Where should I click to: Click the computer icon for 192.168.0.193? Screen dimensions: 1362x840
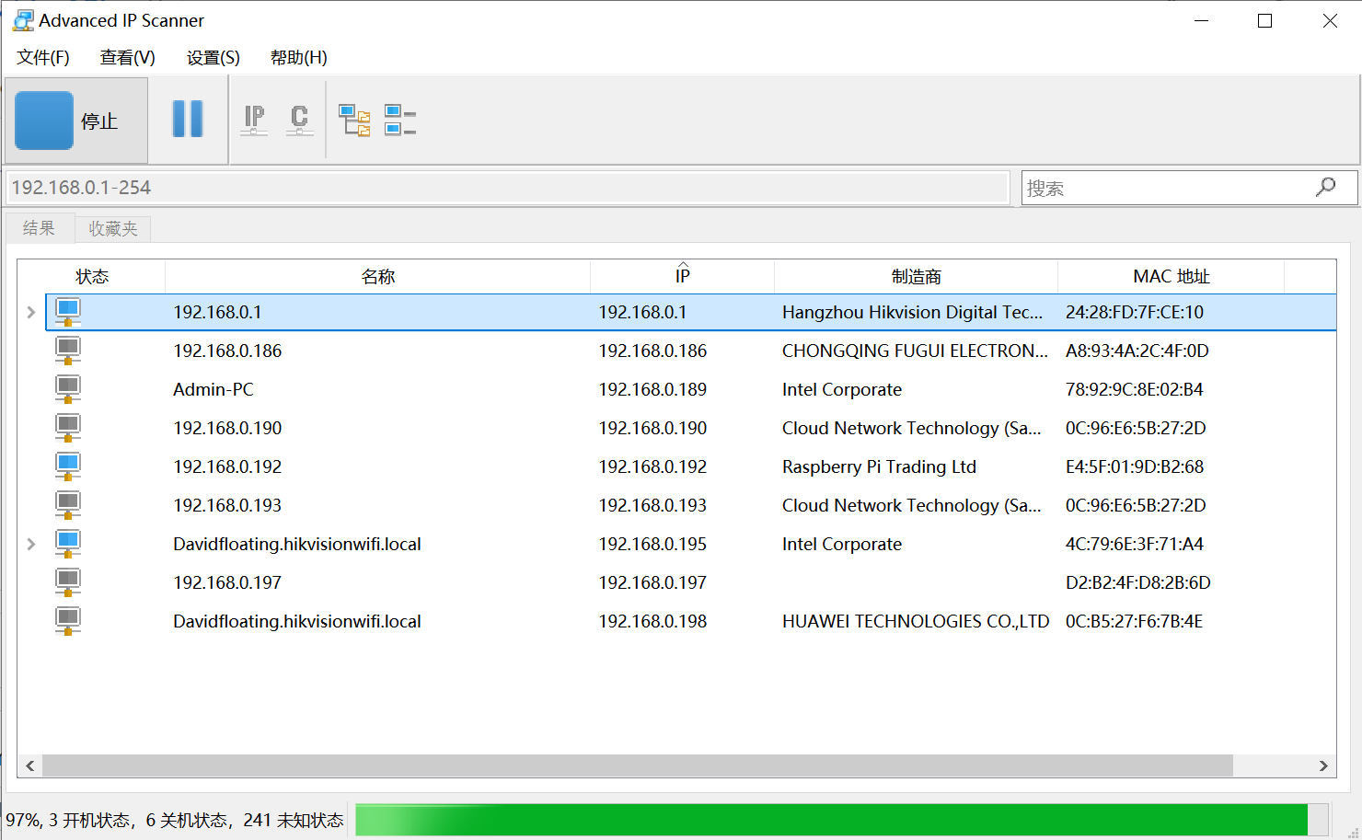pos(68,505)
